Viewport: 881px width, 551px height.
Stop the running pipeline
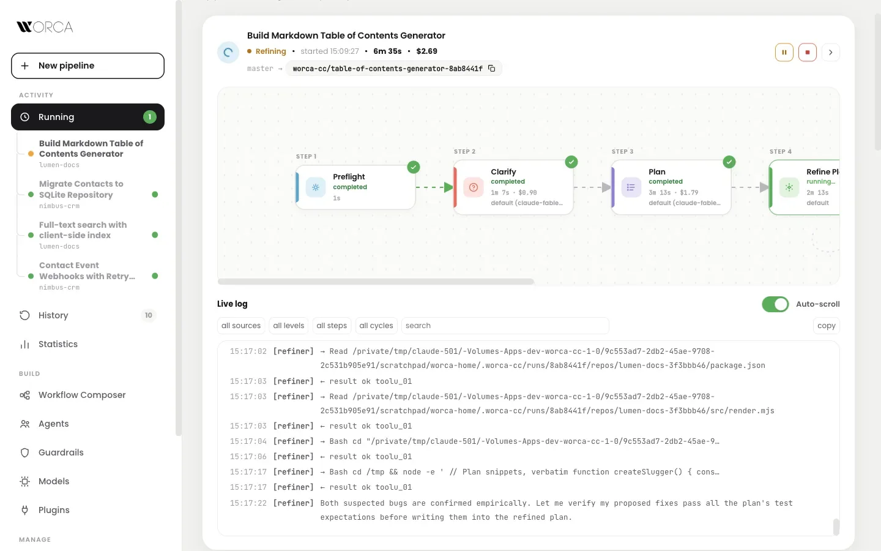click(x=808, y=53)
